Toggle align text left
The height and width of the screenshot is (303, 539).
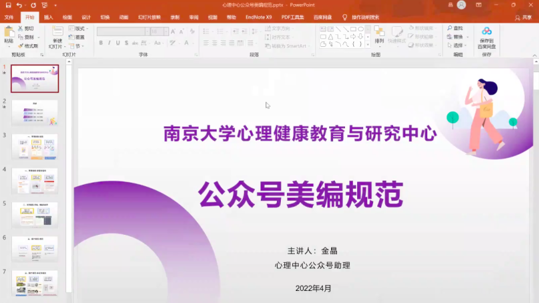[206, 43]
